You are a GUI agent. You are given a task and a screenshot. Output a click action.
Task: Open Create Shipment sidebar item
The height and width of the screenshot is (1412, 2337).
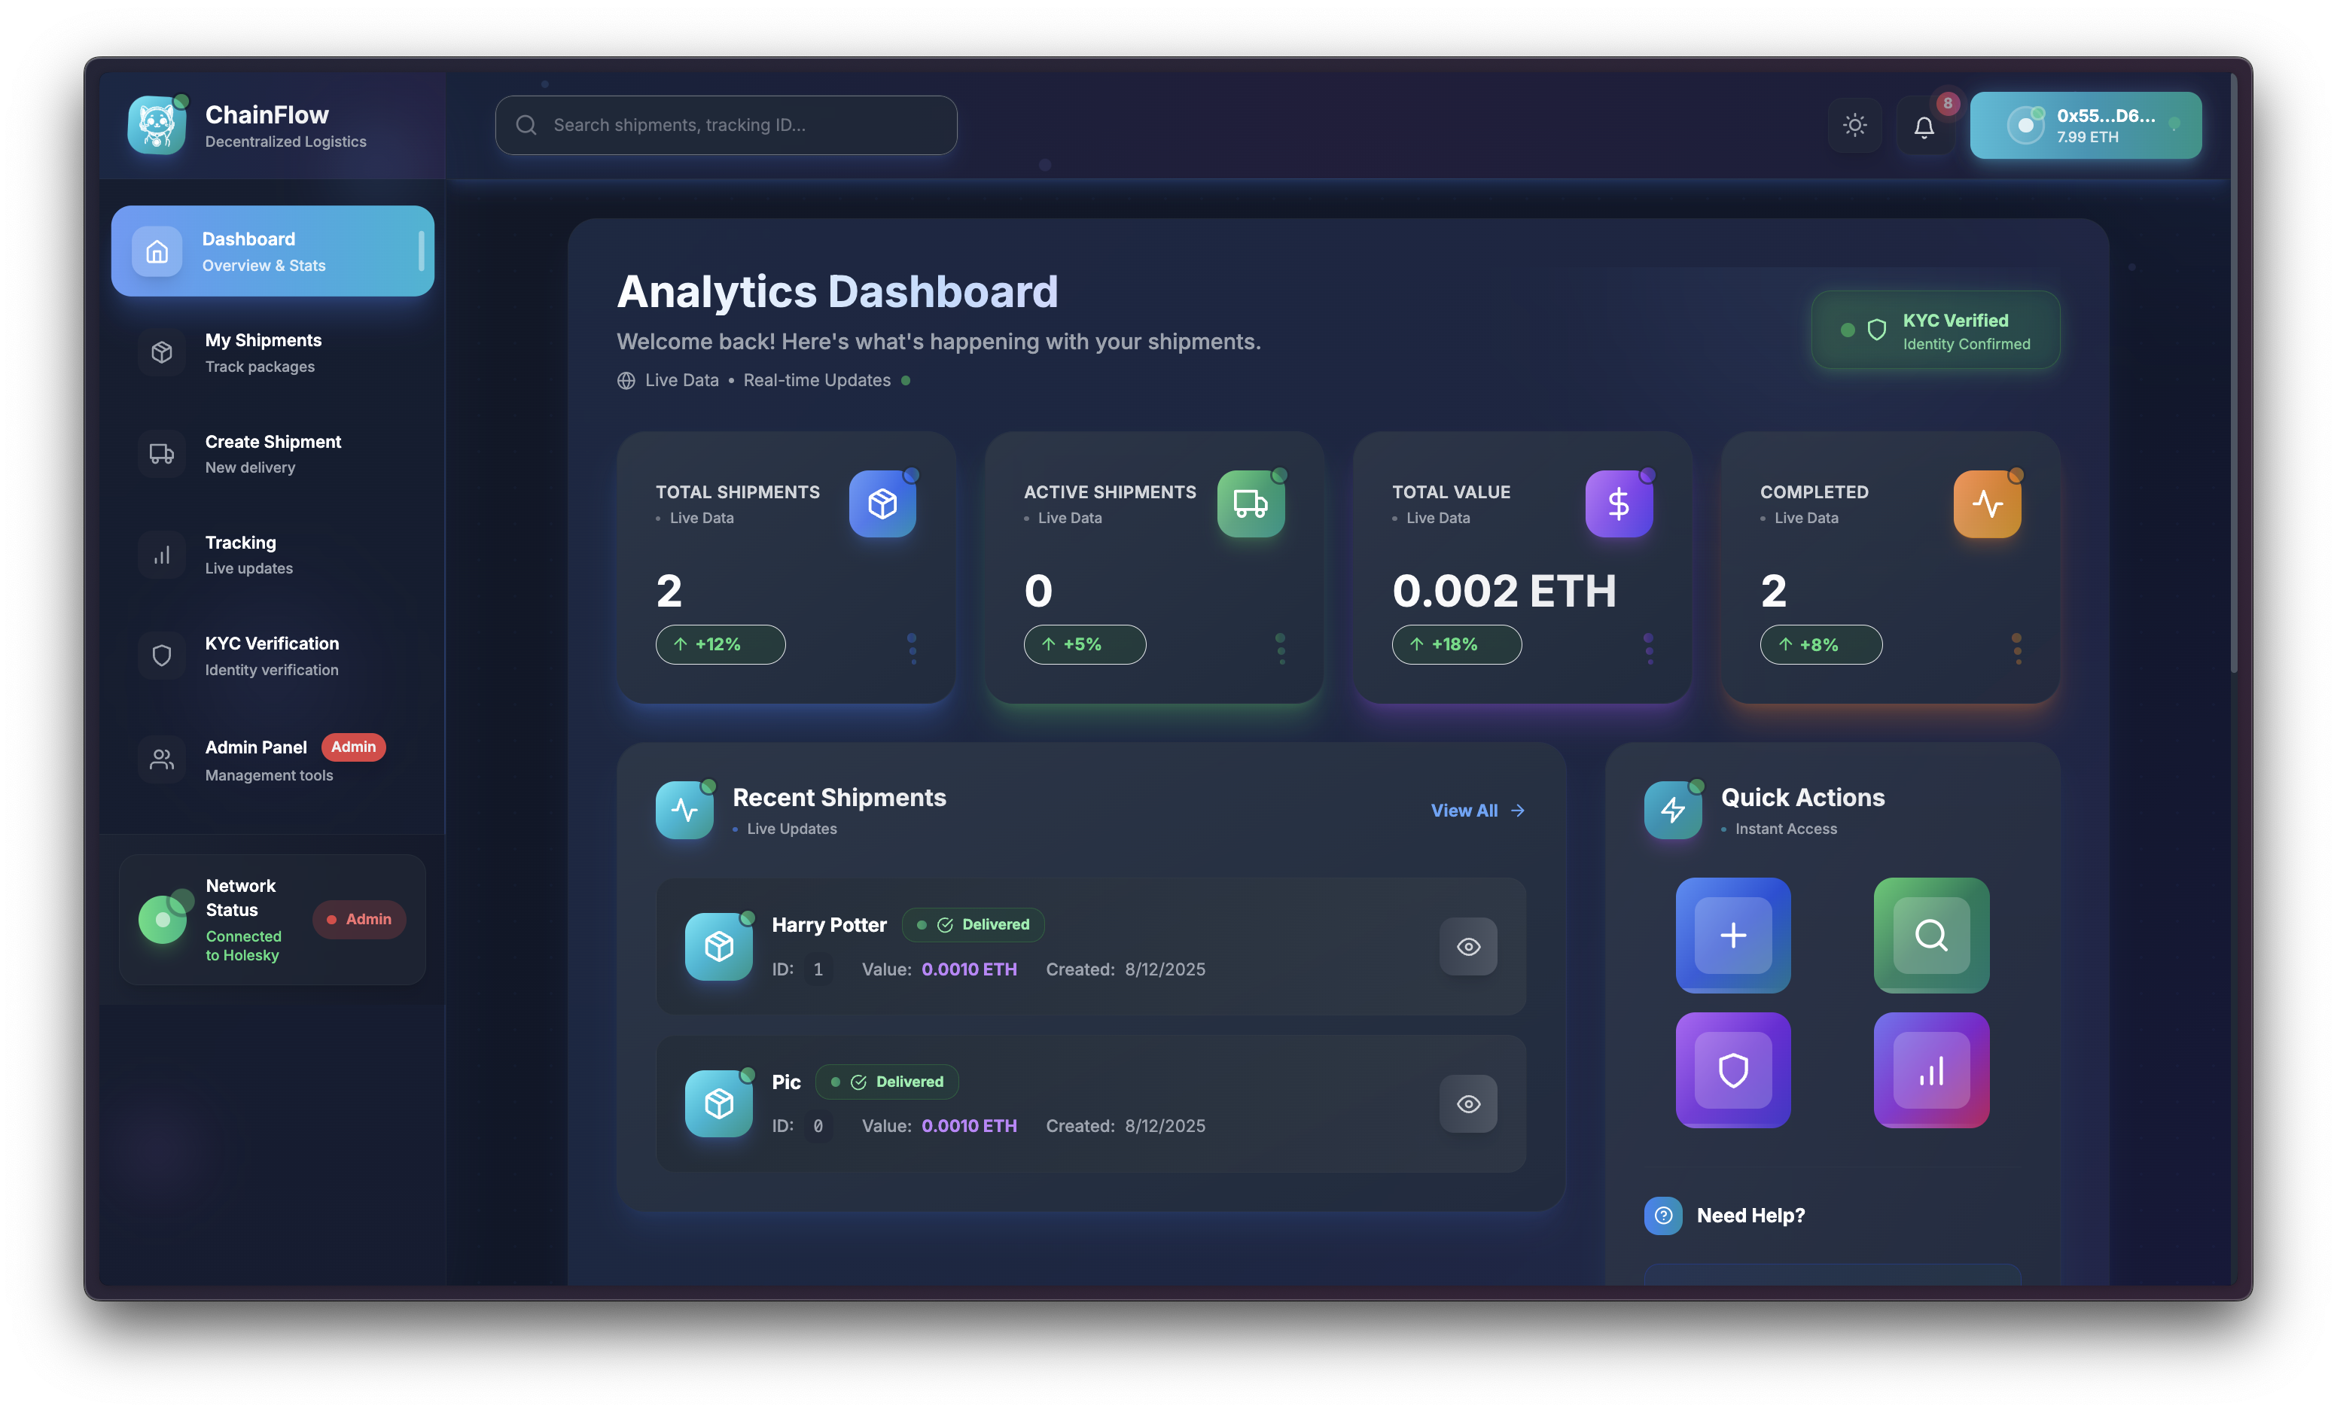click(x=273, y=453)
